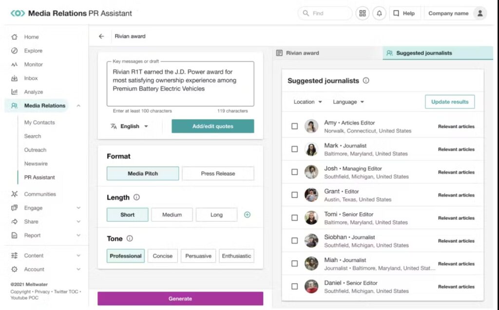This screenshot has width=499, height=310.
Task: Switch to the Rivian award tab
Action: [x=327, y=53]
